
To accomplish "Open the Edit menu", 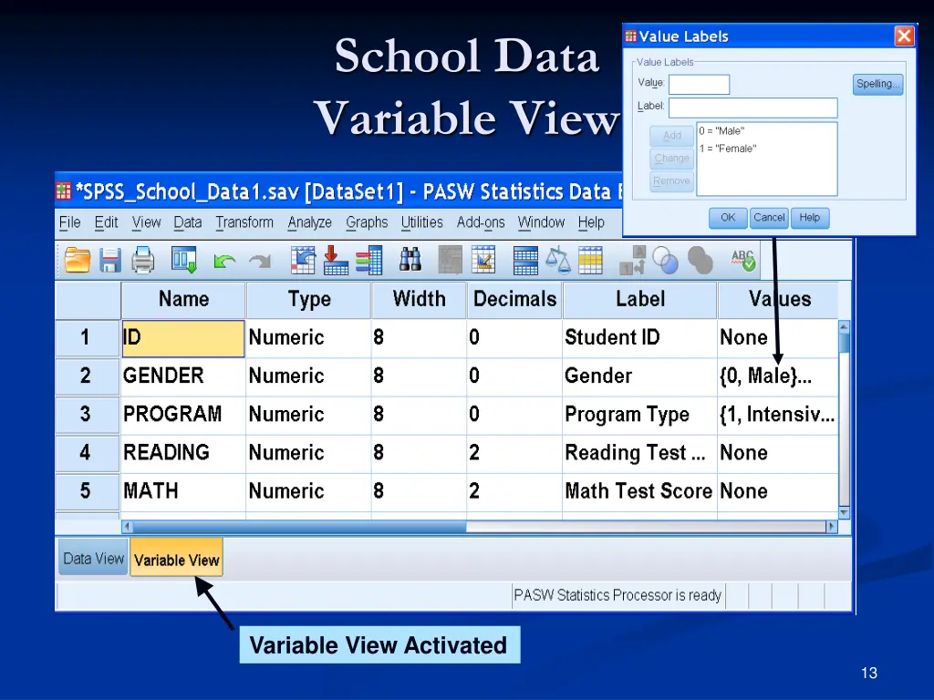I will (x=106, y=222).
